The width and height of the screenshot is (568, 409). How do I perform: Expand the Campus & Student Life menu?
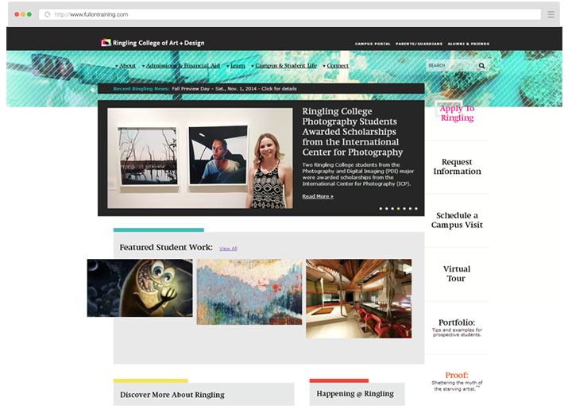click(x=284, y=66)
